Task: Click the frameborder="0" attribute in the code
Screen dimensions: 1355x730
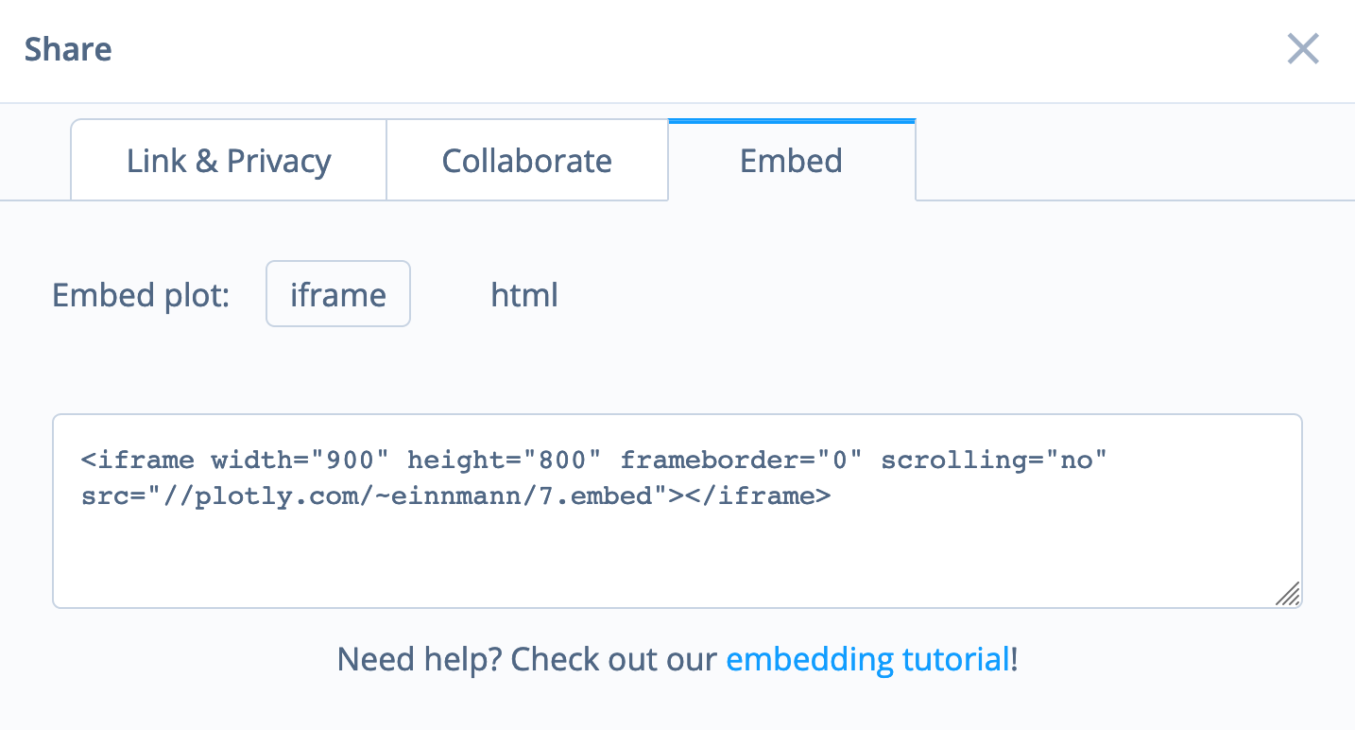Action: click(742, 461)
